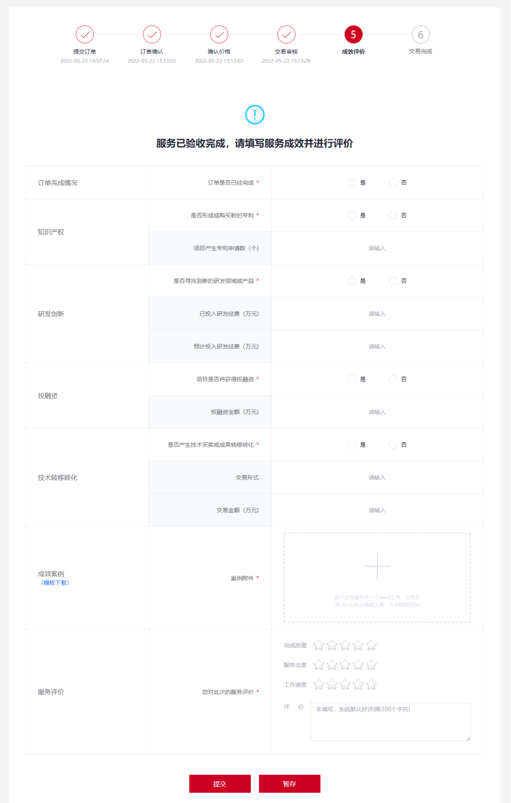Rate 完成质量 five stars
The height and width of the screenshot is (803, 511).
371,645
